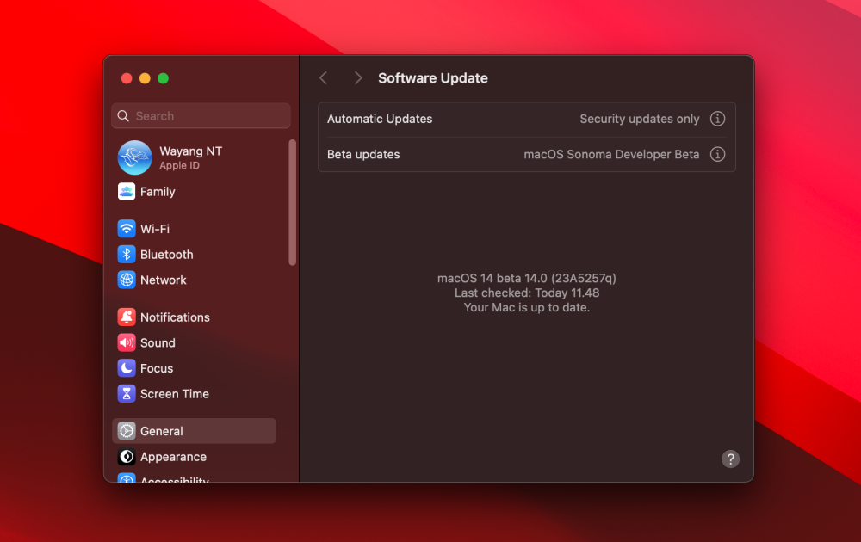The height and width of the screenshot is (542, 861).
Task: Select the Focus moon icon
Action: (x=127, y=368)
